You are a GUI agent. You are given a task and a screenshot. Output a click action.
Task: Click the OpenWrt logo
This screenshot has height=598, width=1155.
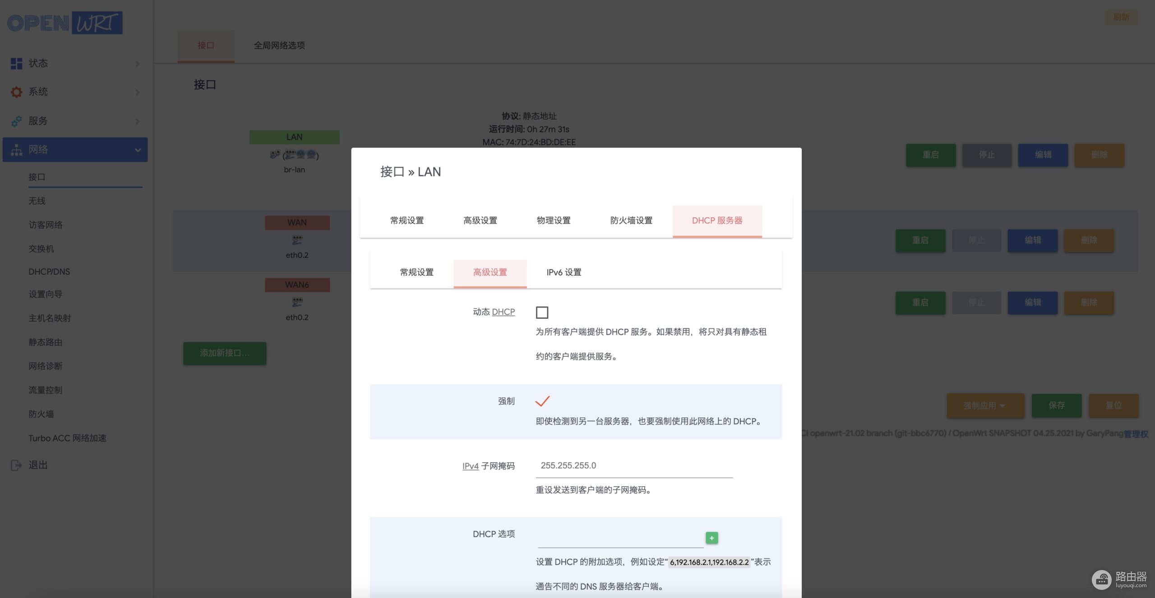coord(65,23)
